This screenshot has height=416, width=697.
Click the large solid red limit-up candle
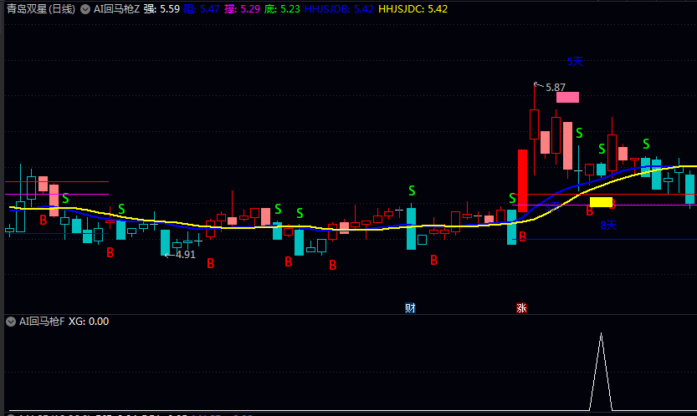(522, 180)
